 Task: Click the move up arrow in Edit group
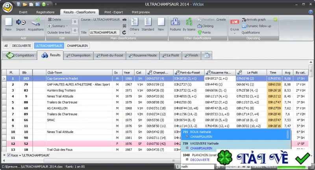pos(75,21)
